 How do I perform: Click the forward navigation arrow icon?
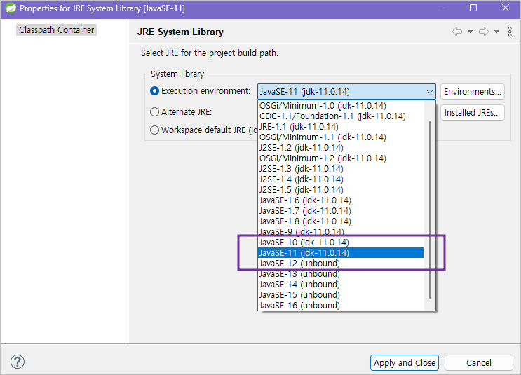484,32
